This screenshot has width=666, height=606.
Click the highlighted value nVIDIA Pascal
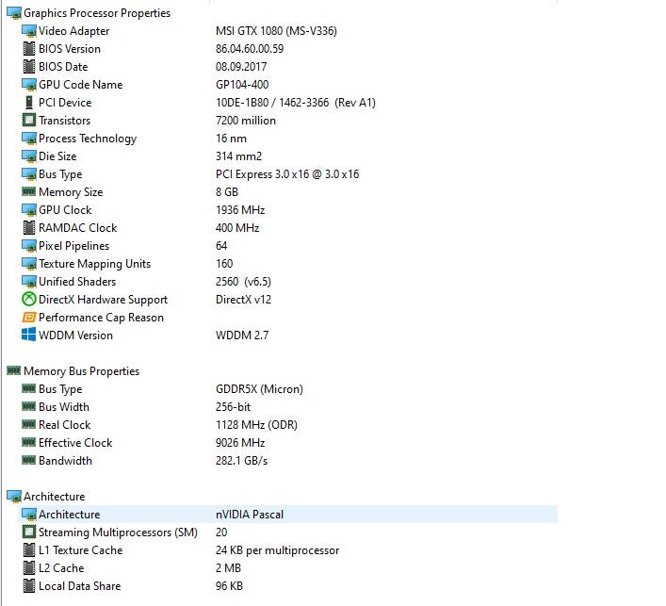click(250, 515)
